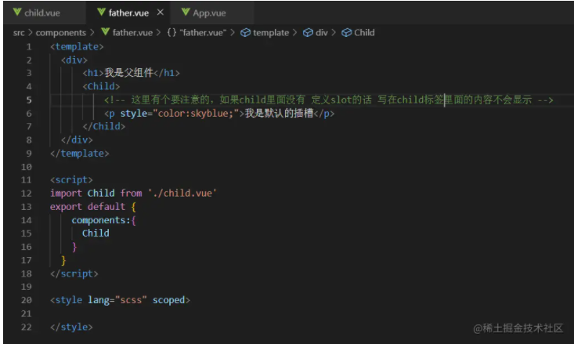Open "father.vue" object breadcrumb
The width and height of the screenshot is (574, 344).
pyautogui.click(x=203, y=33)
